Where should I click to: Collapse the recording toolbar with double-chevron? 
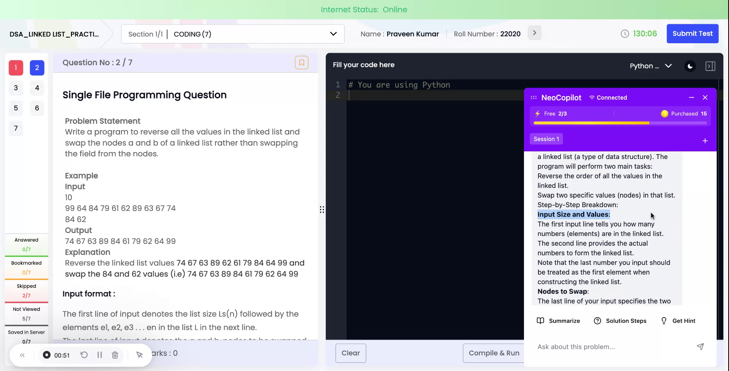pos(22,355)
